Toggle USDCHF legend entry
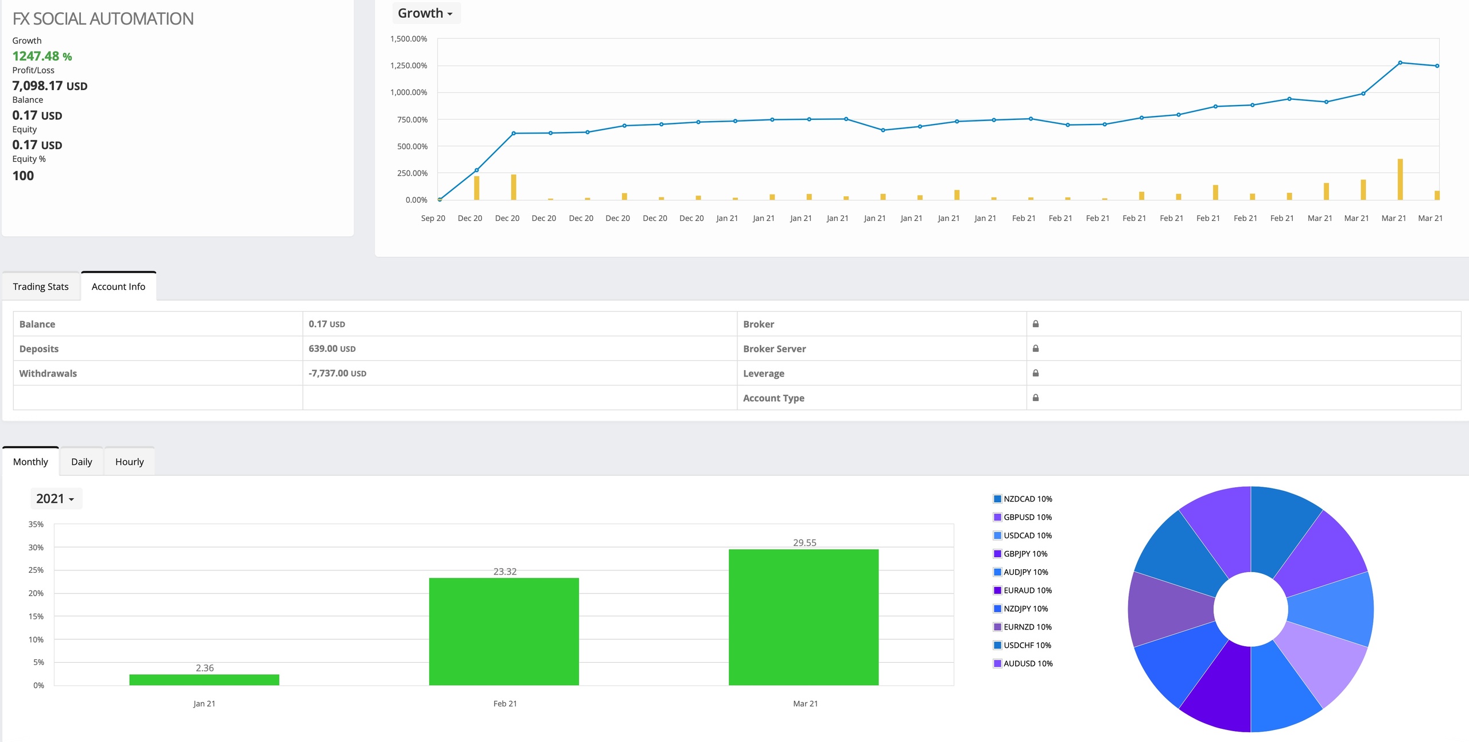 pyautogui.click(x=1027, y=645)
